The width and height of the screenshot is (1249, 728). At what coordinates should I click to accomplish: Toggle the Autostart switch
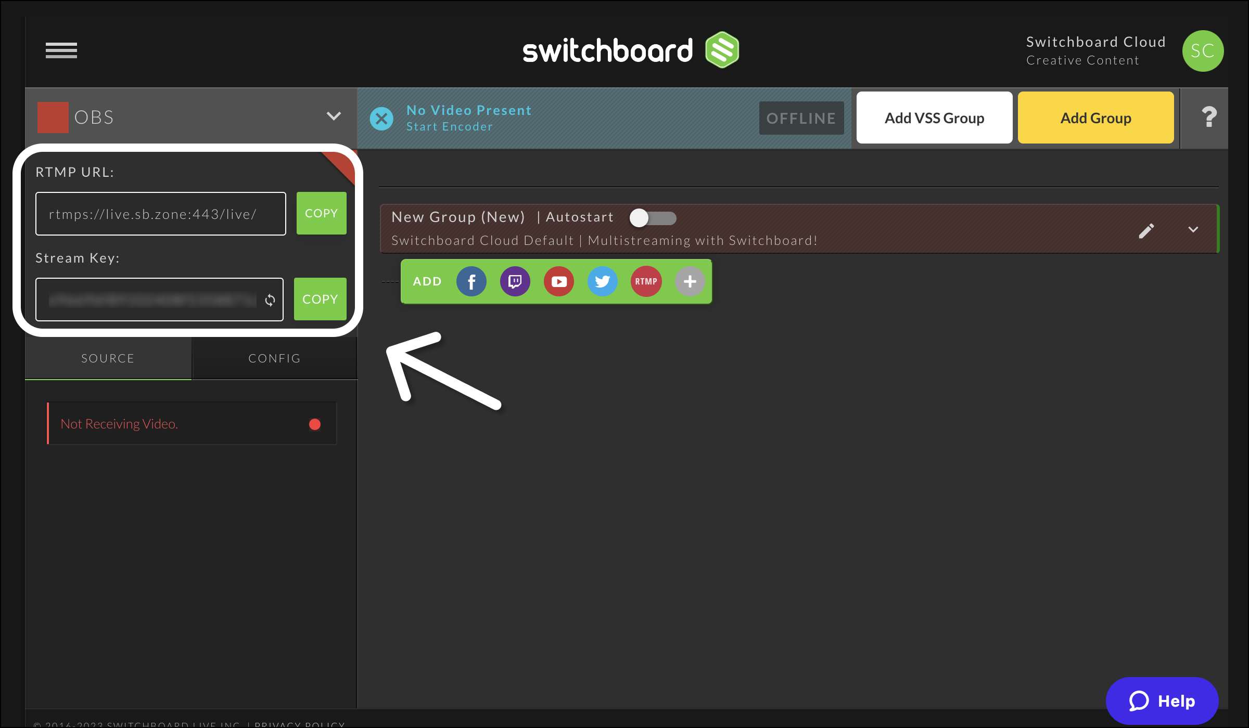point(653,218)
